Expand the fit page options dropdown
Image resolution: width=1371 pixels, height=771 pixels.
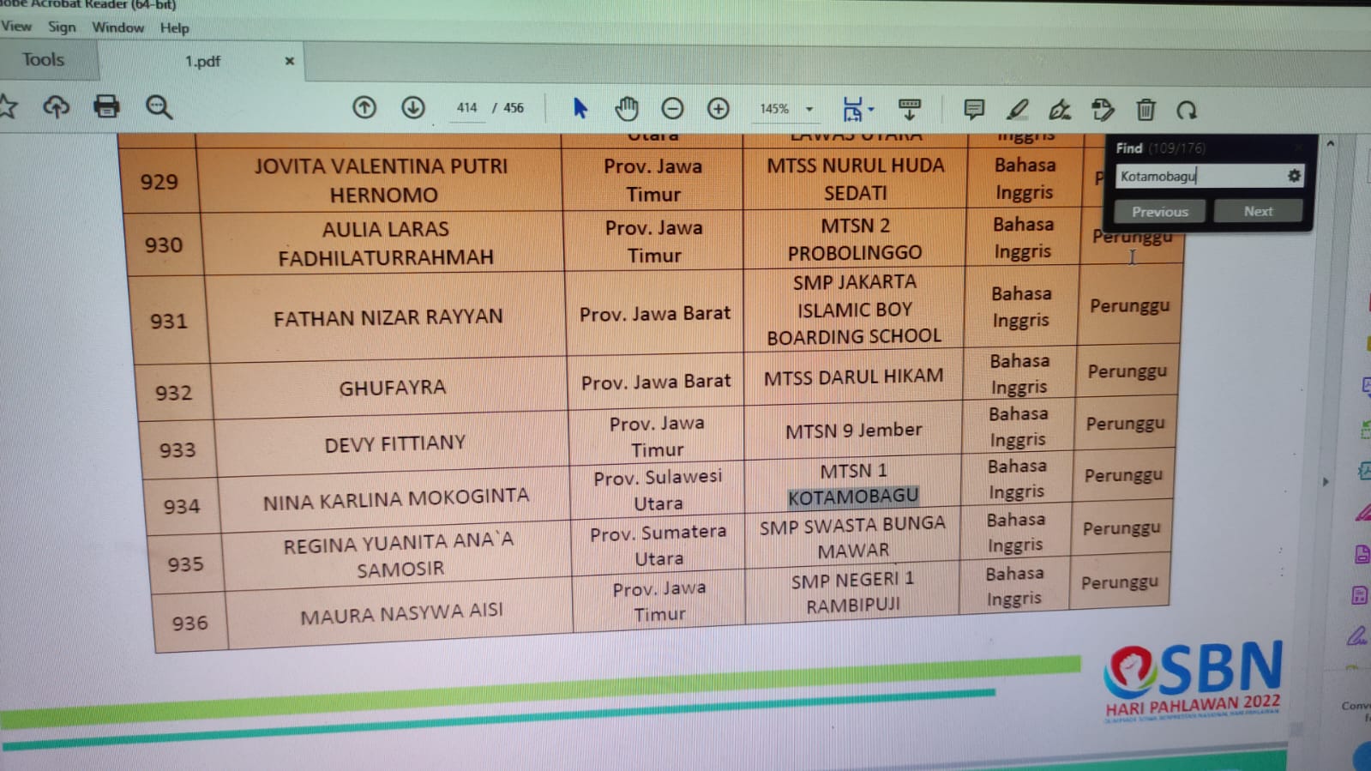[871, 109]
